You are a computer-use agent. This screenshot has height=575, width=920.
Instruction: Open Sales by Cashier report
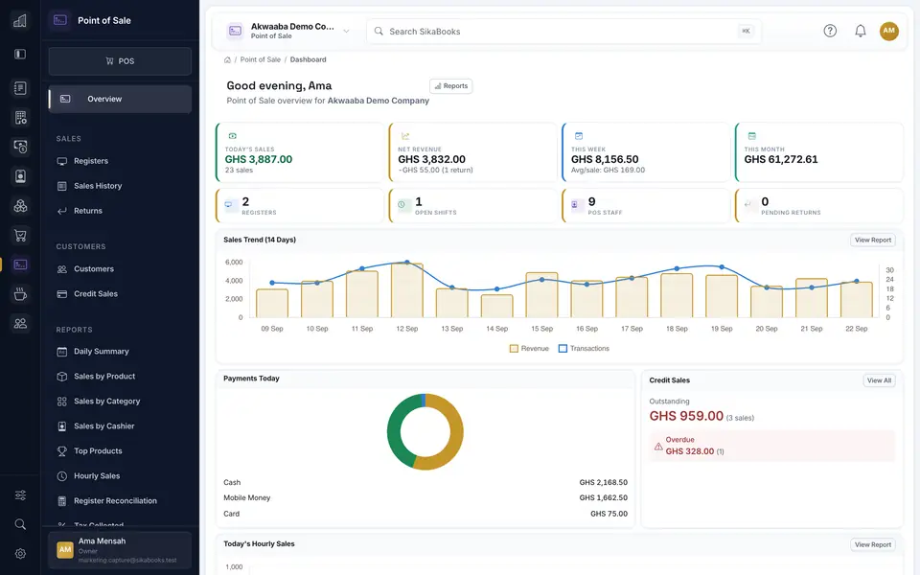(120, 425)
